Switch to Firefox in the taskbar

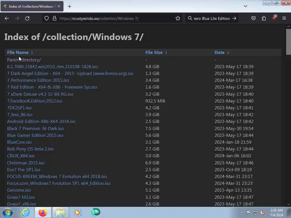[x=43, y=212]
